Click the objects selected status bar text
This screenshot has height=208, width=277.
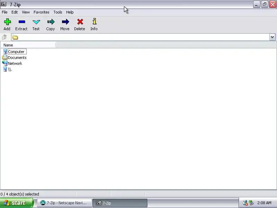[20, 194]
